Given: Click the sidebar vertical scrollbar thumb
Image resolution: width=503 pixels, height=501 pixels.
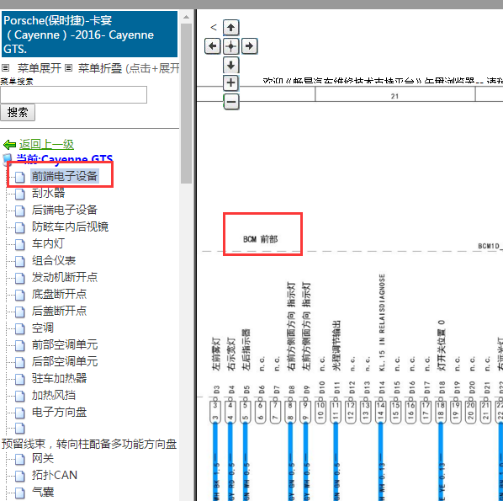Looking at the screenshot, I should coord(186,104).
